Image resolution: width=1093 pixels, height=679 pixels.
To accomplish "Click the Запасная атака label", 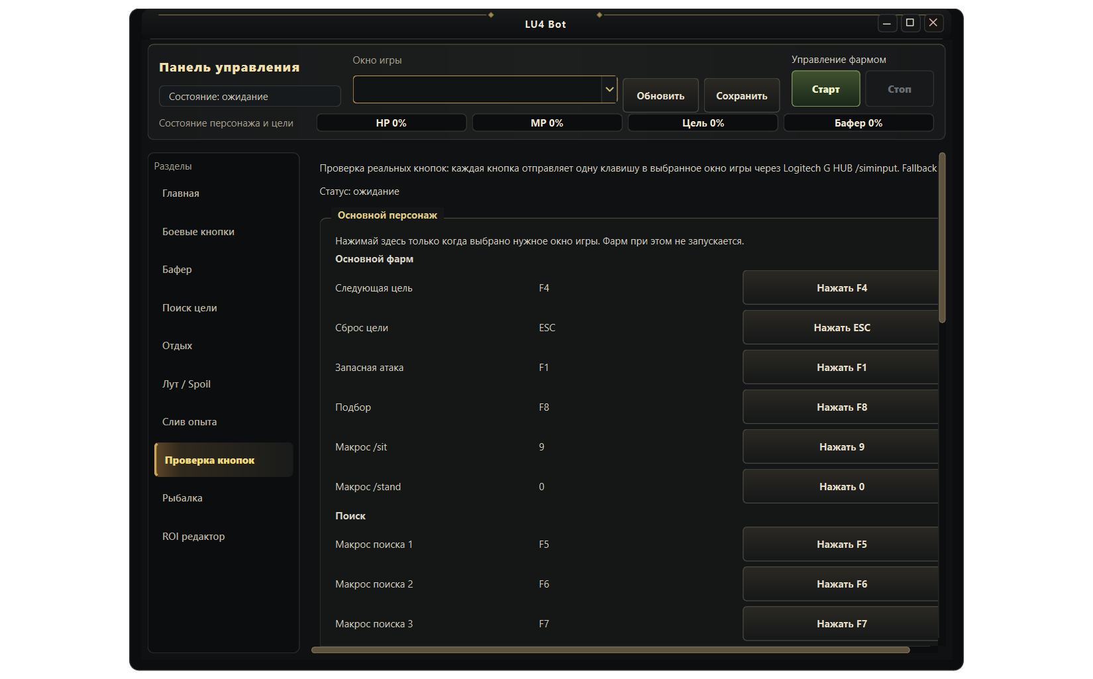I will (369, 368).
